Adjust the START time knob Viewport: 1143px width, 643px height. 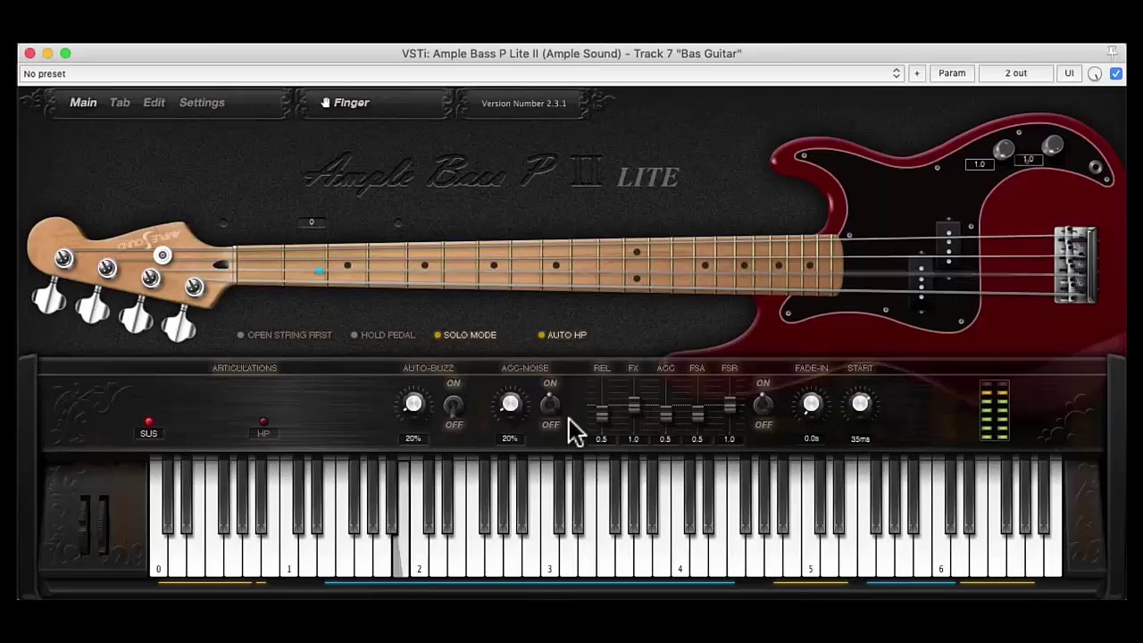(860, 405)
